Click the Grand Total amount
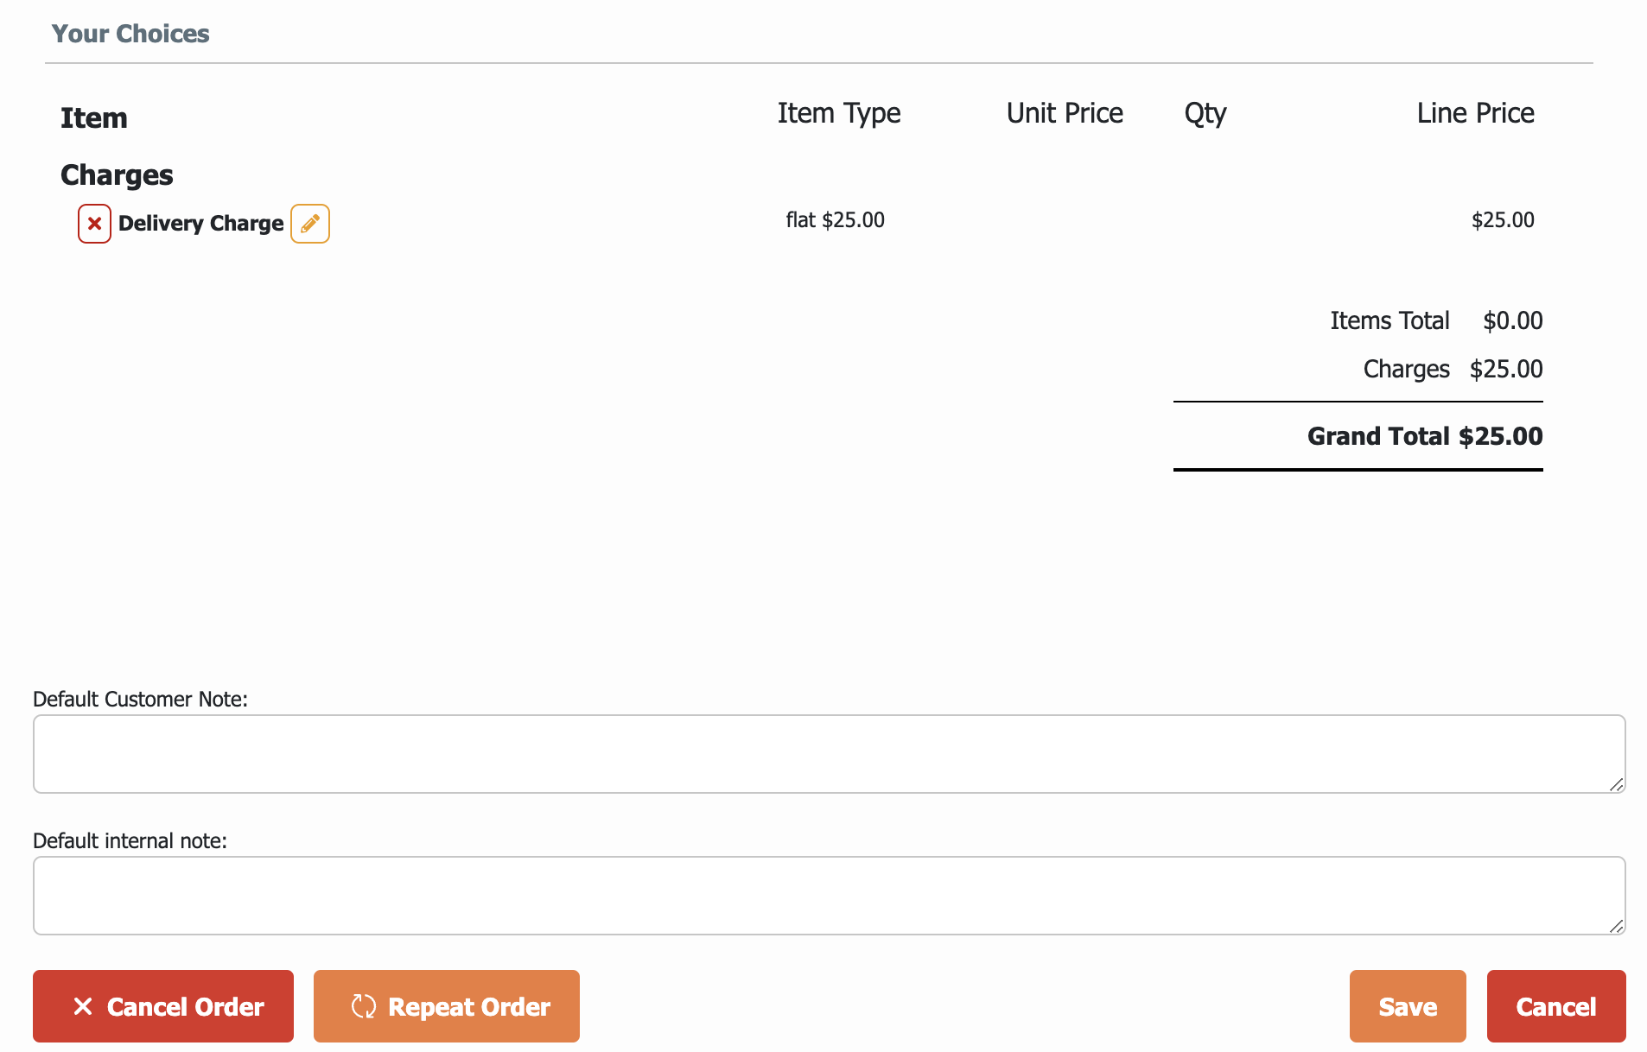1647x1052 pixels. 1500,436
